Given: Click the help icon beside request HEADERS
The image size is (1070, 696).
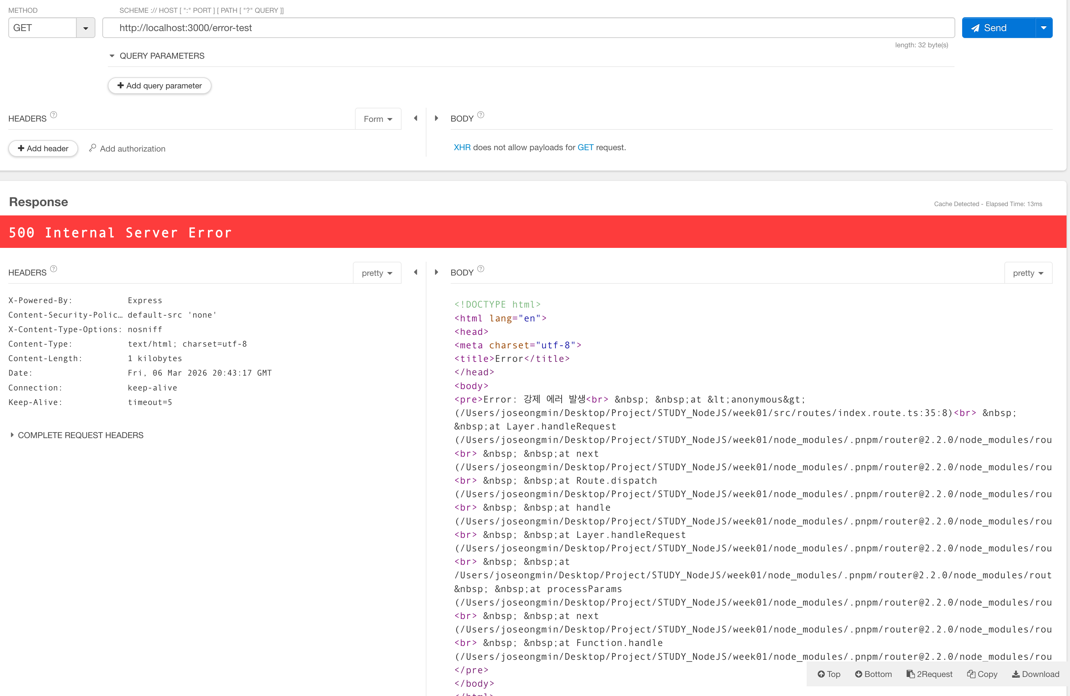Looking at the screenshot, I should click(x=54, y=115).
